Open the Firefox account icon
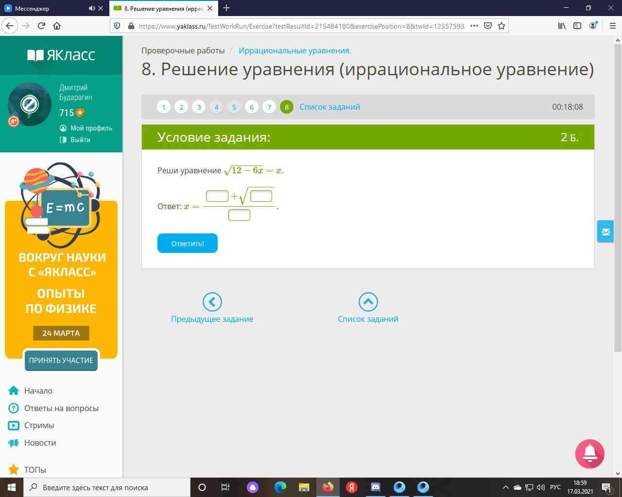 click(x=593, y=26)
